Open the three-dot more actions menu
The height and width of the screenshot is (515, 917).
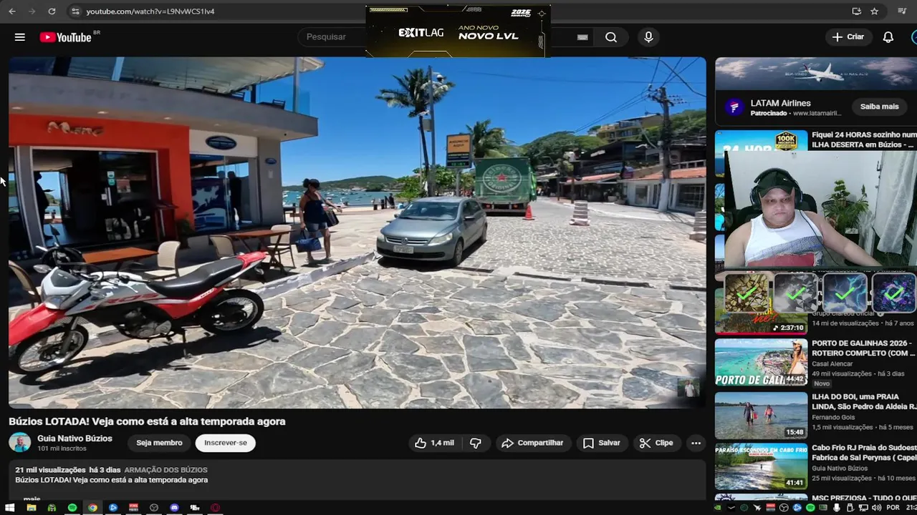pyautogui.click(x=696, y=443)
